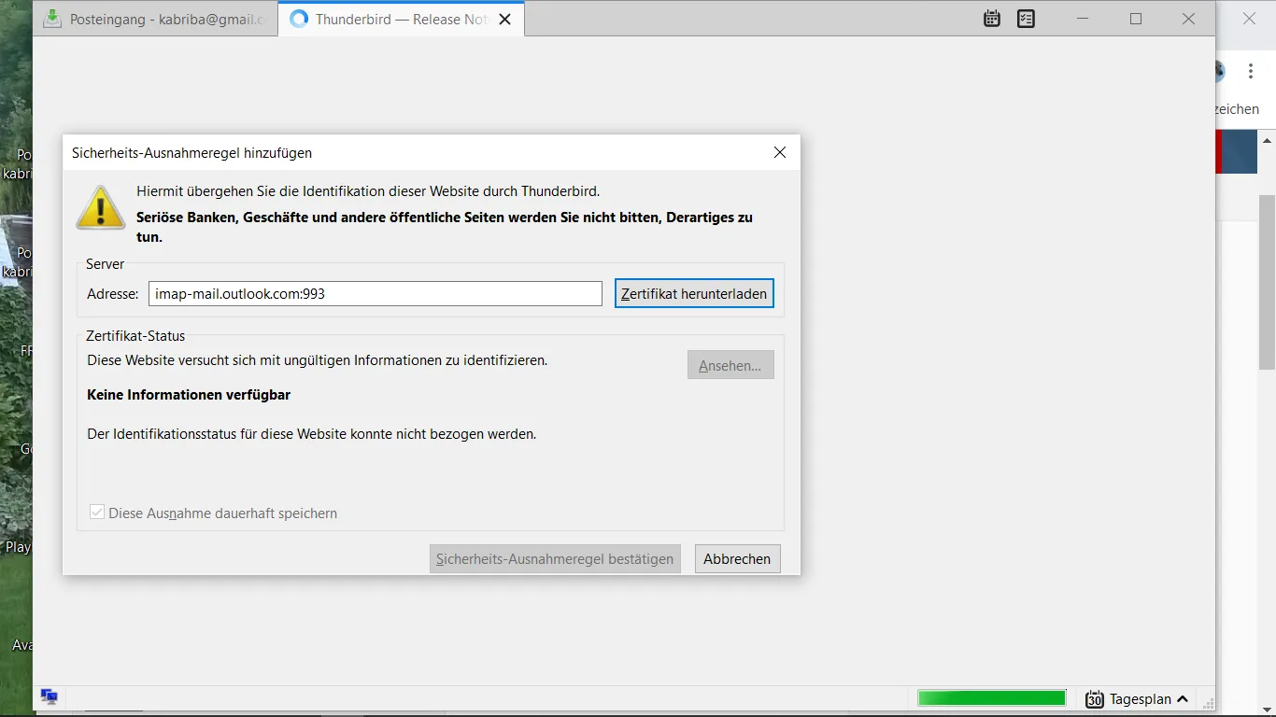Open the browser three-dot menu behind Thunderbird
The height and width of the screenshot is (717, 1276).
click(1251, 71)
